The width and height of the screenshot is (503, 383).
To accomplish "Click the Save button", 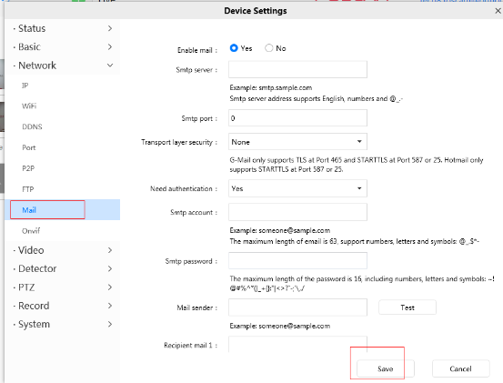I will coord(386,368).
